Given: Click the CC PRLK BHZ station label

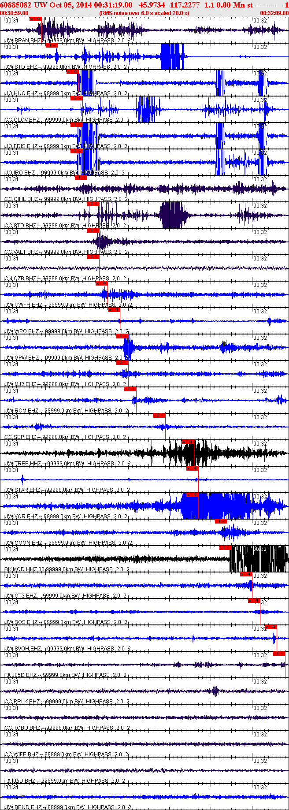Looking at the screenshot, I should pyautogui.click(x=22, y=702).
